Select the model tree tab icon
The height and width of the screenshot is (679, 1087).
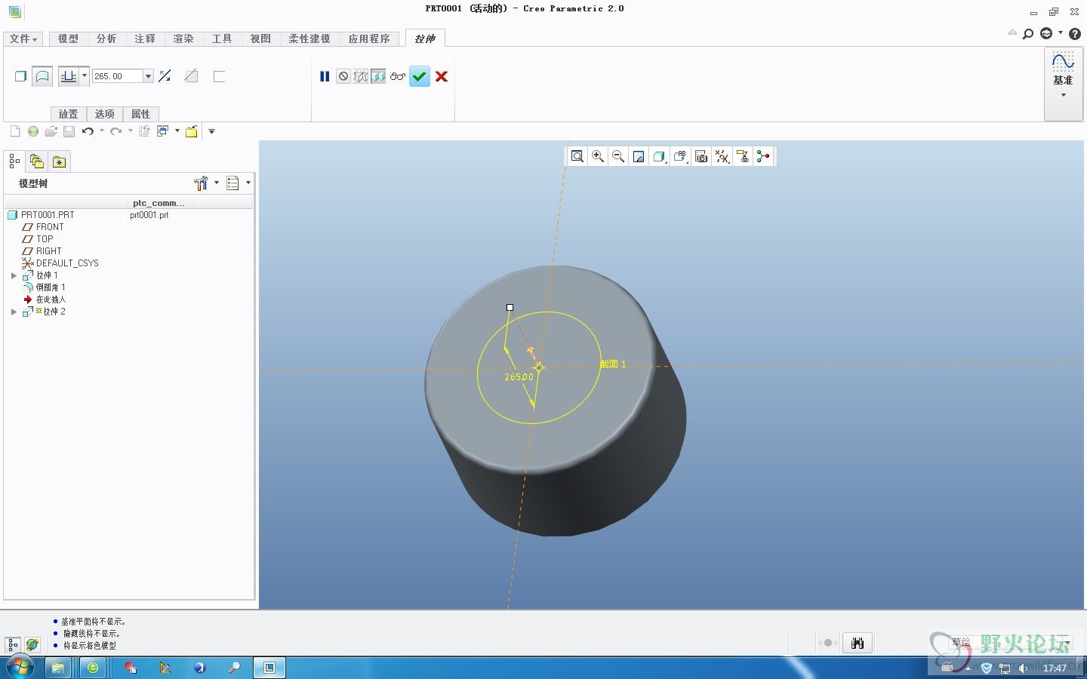pyautogui.click(x=14, y=161)
